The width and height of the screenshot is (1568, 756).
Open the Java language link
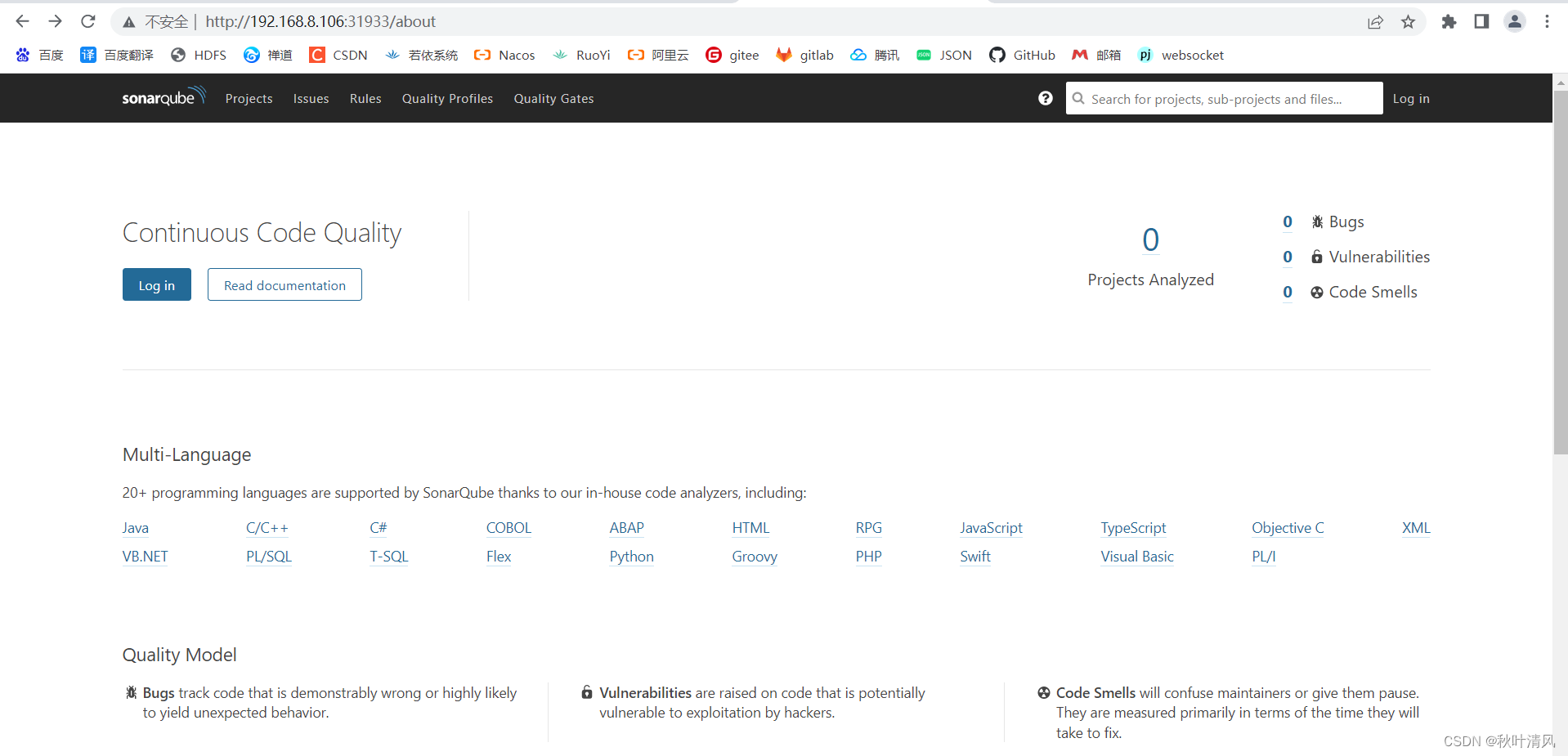point(136,528)
